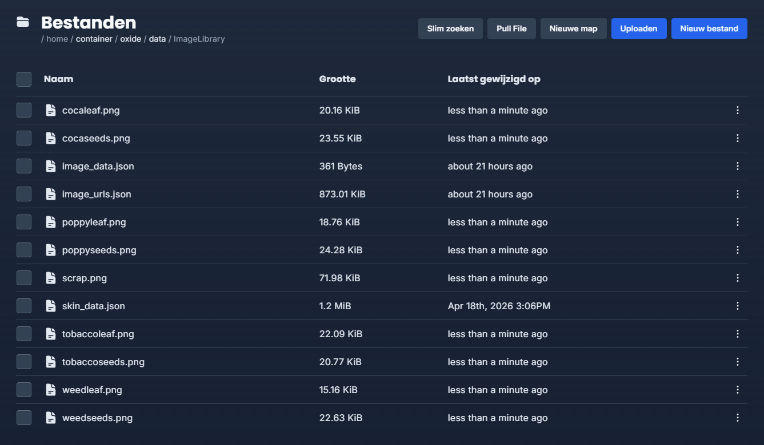The height and width of the screenshot is (445, 764).
Task: Navigate to the oxide breadcrumb folder
Action: click(x=130, y=39)
